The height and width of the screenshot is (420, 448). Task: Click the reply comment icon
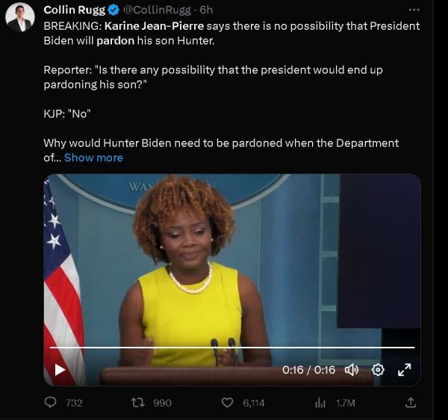click(51, 403)
